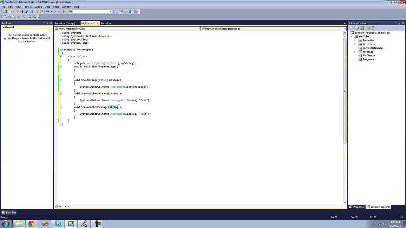Open the Start menu
Viewport: 406px width, 228px height.
pyautogui.click(x=5, y=224)
